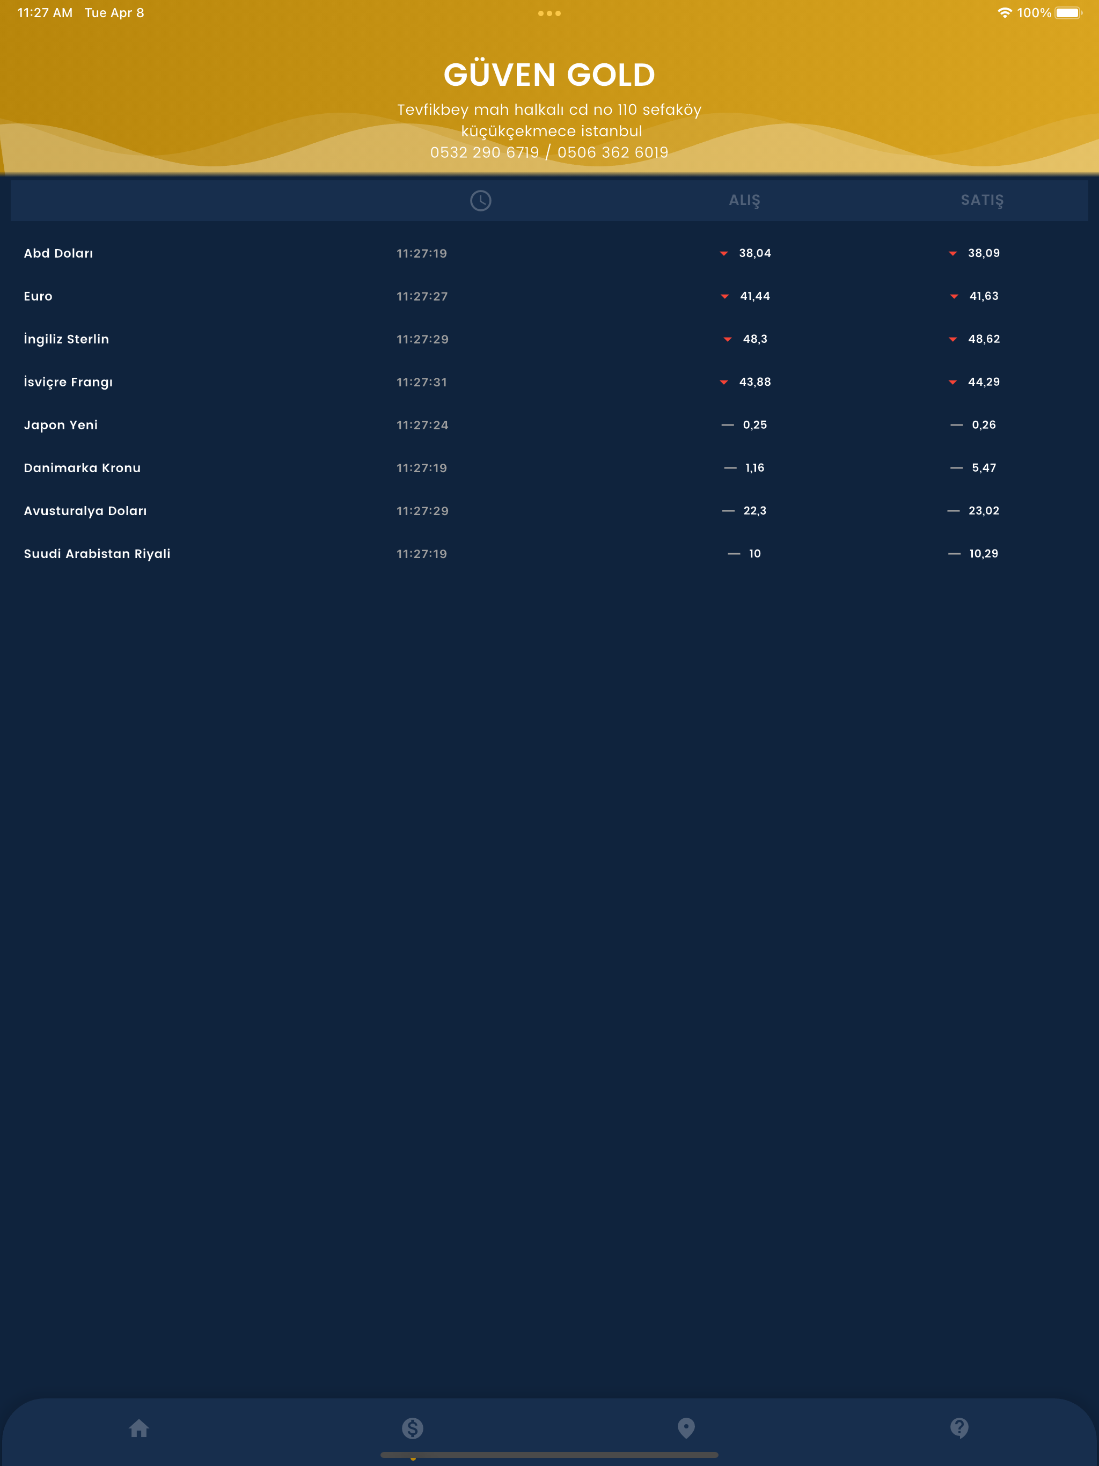Tap Japon Yeni update time 11:27:24

point(422,425)
